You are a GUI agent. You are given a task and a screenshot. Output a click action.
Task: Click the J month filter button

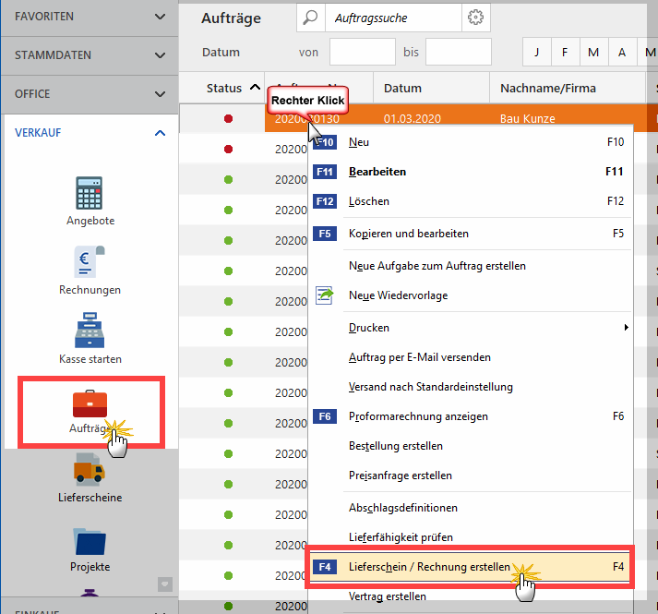click(x=536, y=52)
